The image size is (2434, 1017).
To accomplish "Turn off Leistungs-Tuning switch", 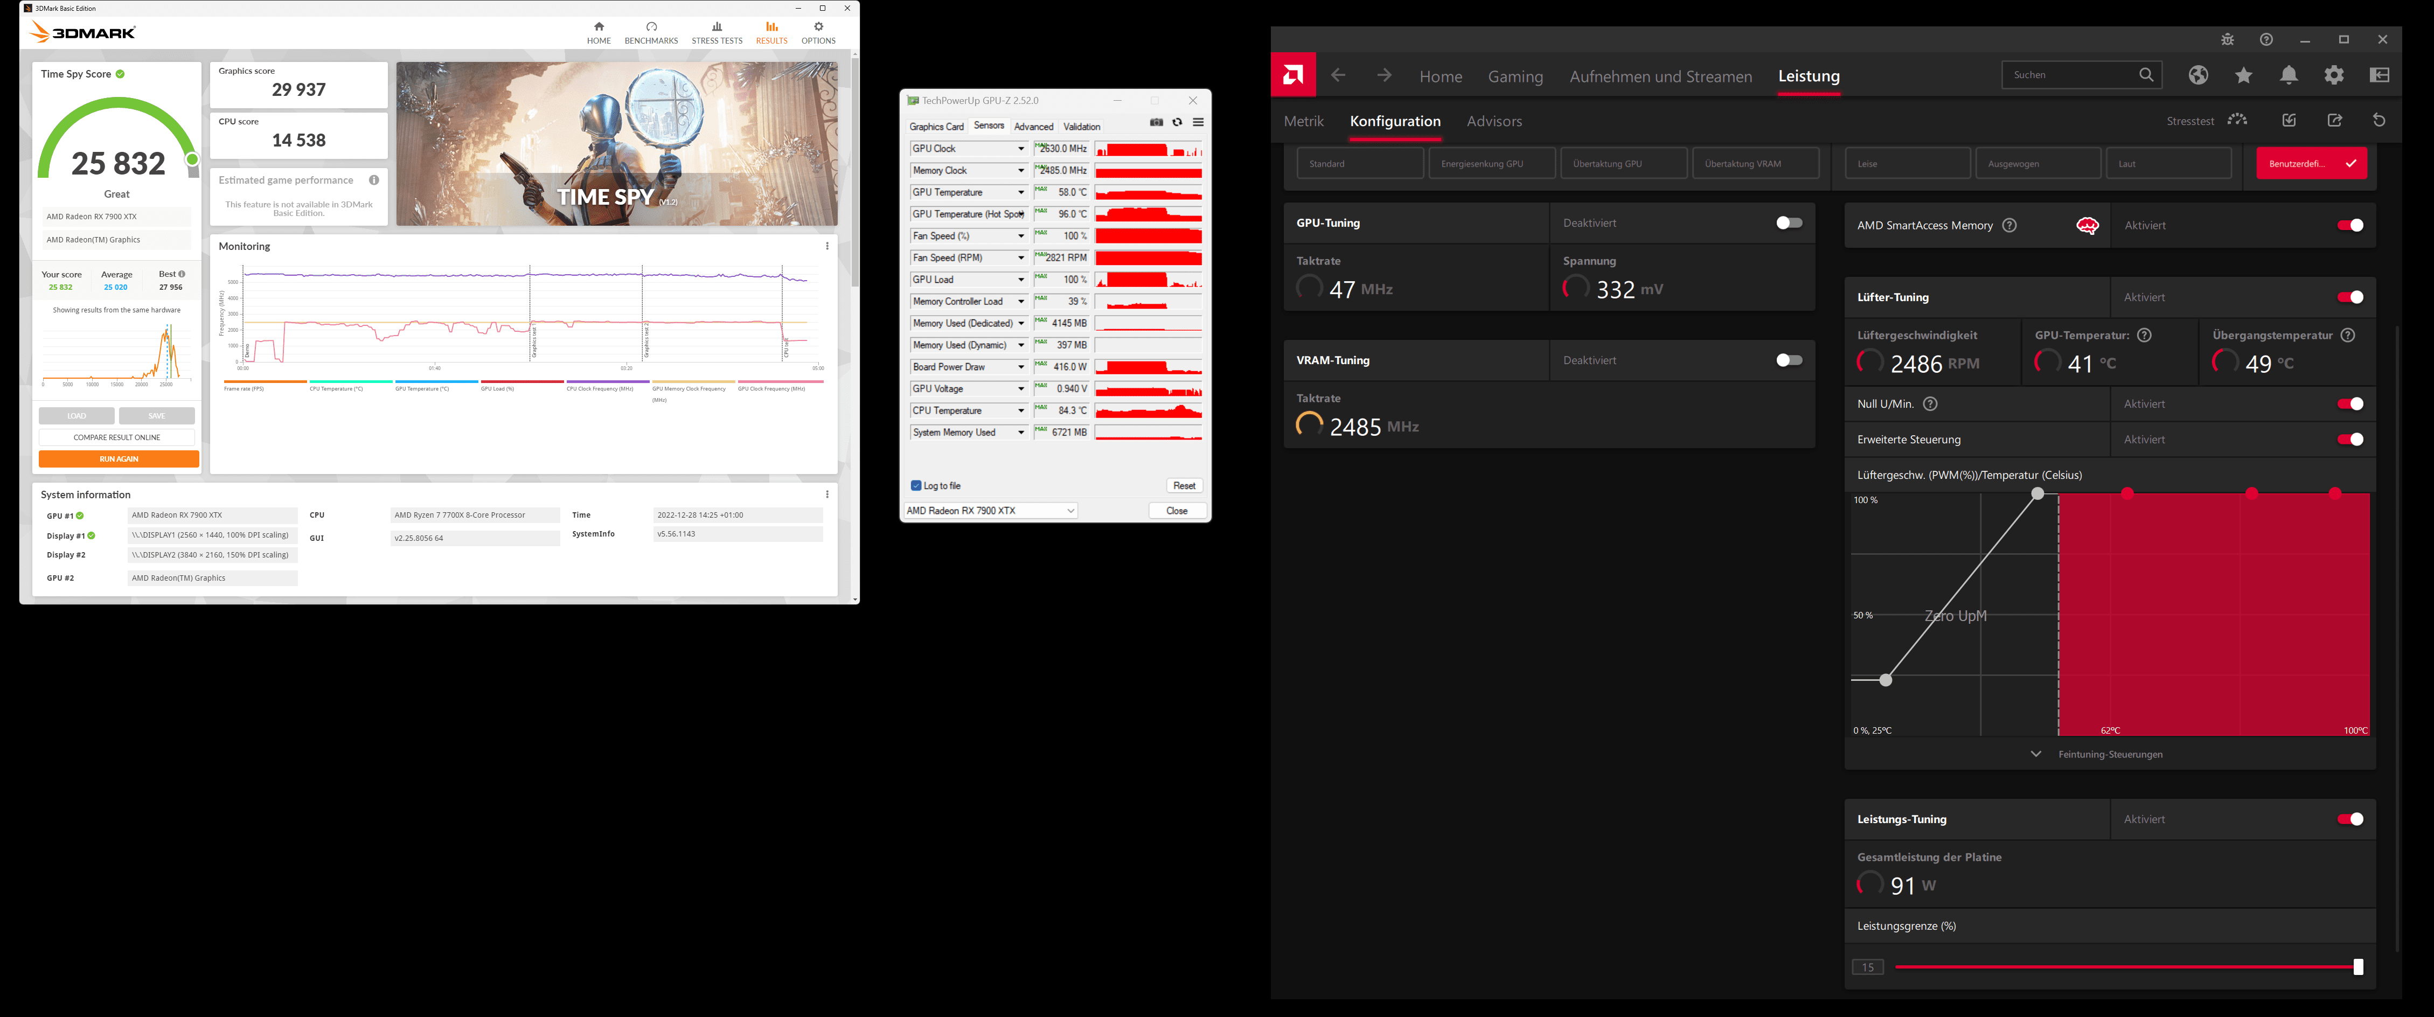I will (x=2350, y=819).
